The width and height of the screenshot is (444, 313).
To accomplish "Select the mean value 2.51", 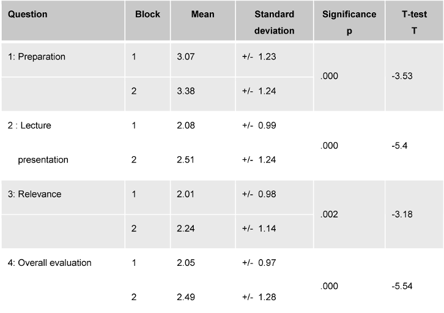I will tap(185, 160).
